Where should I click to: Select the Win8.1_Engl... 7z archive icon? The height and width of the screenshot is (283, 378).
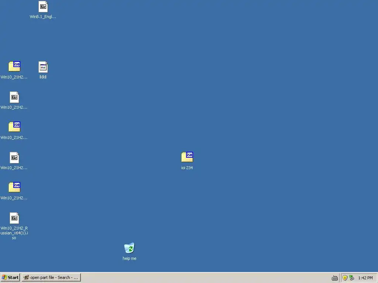point(43,7)
